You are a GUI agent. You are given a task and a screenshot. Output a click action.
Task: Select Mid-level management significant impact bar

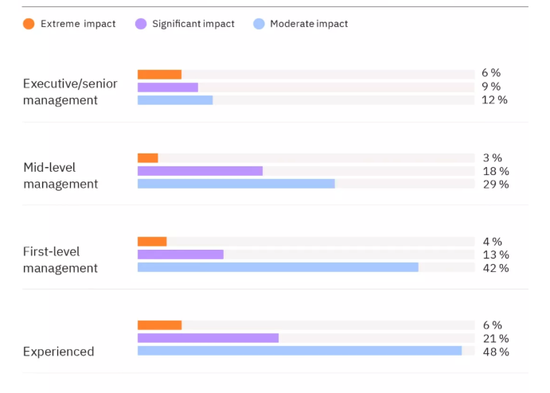click(200, 171)
